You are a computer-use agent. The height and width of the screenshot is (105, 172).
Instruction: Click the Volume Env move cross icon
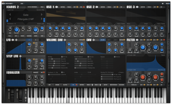65,40
